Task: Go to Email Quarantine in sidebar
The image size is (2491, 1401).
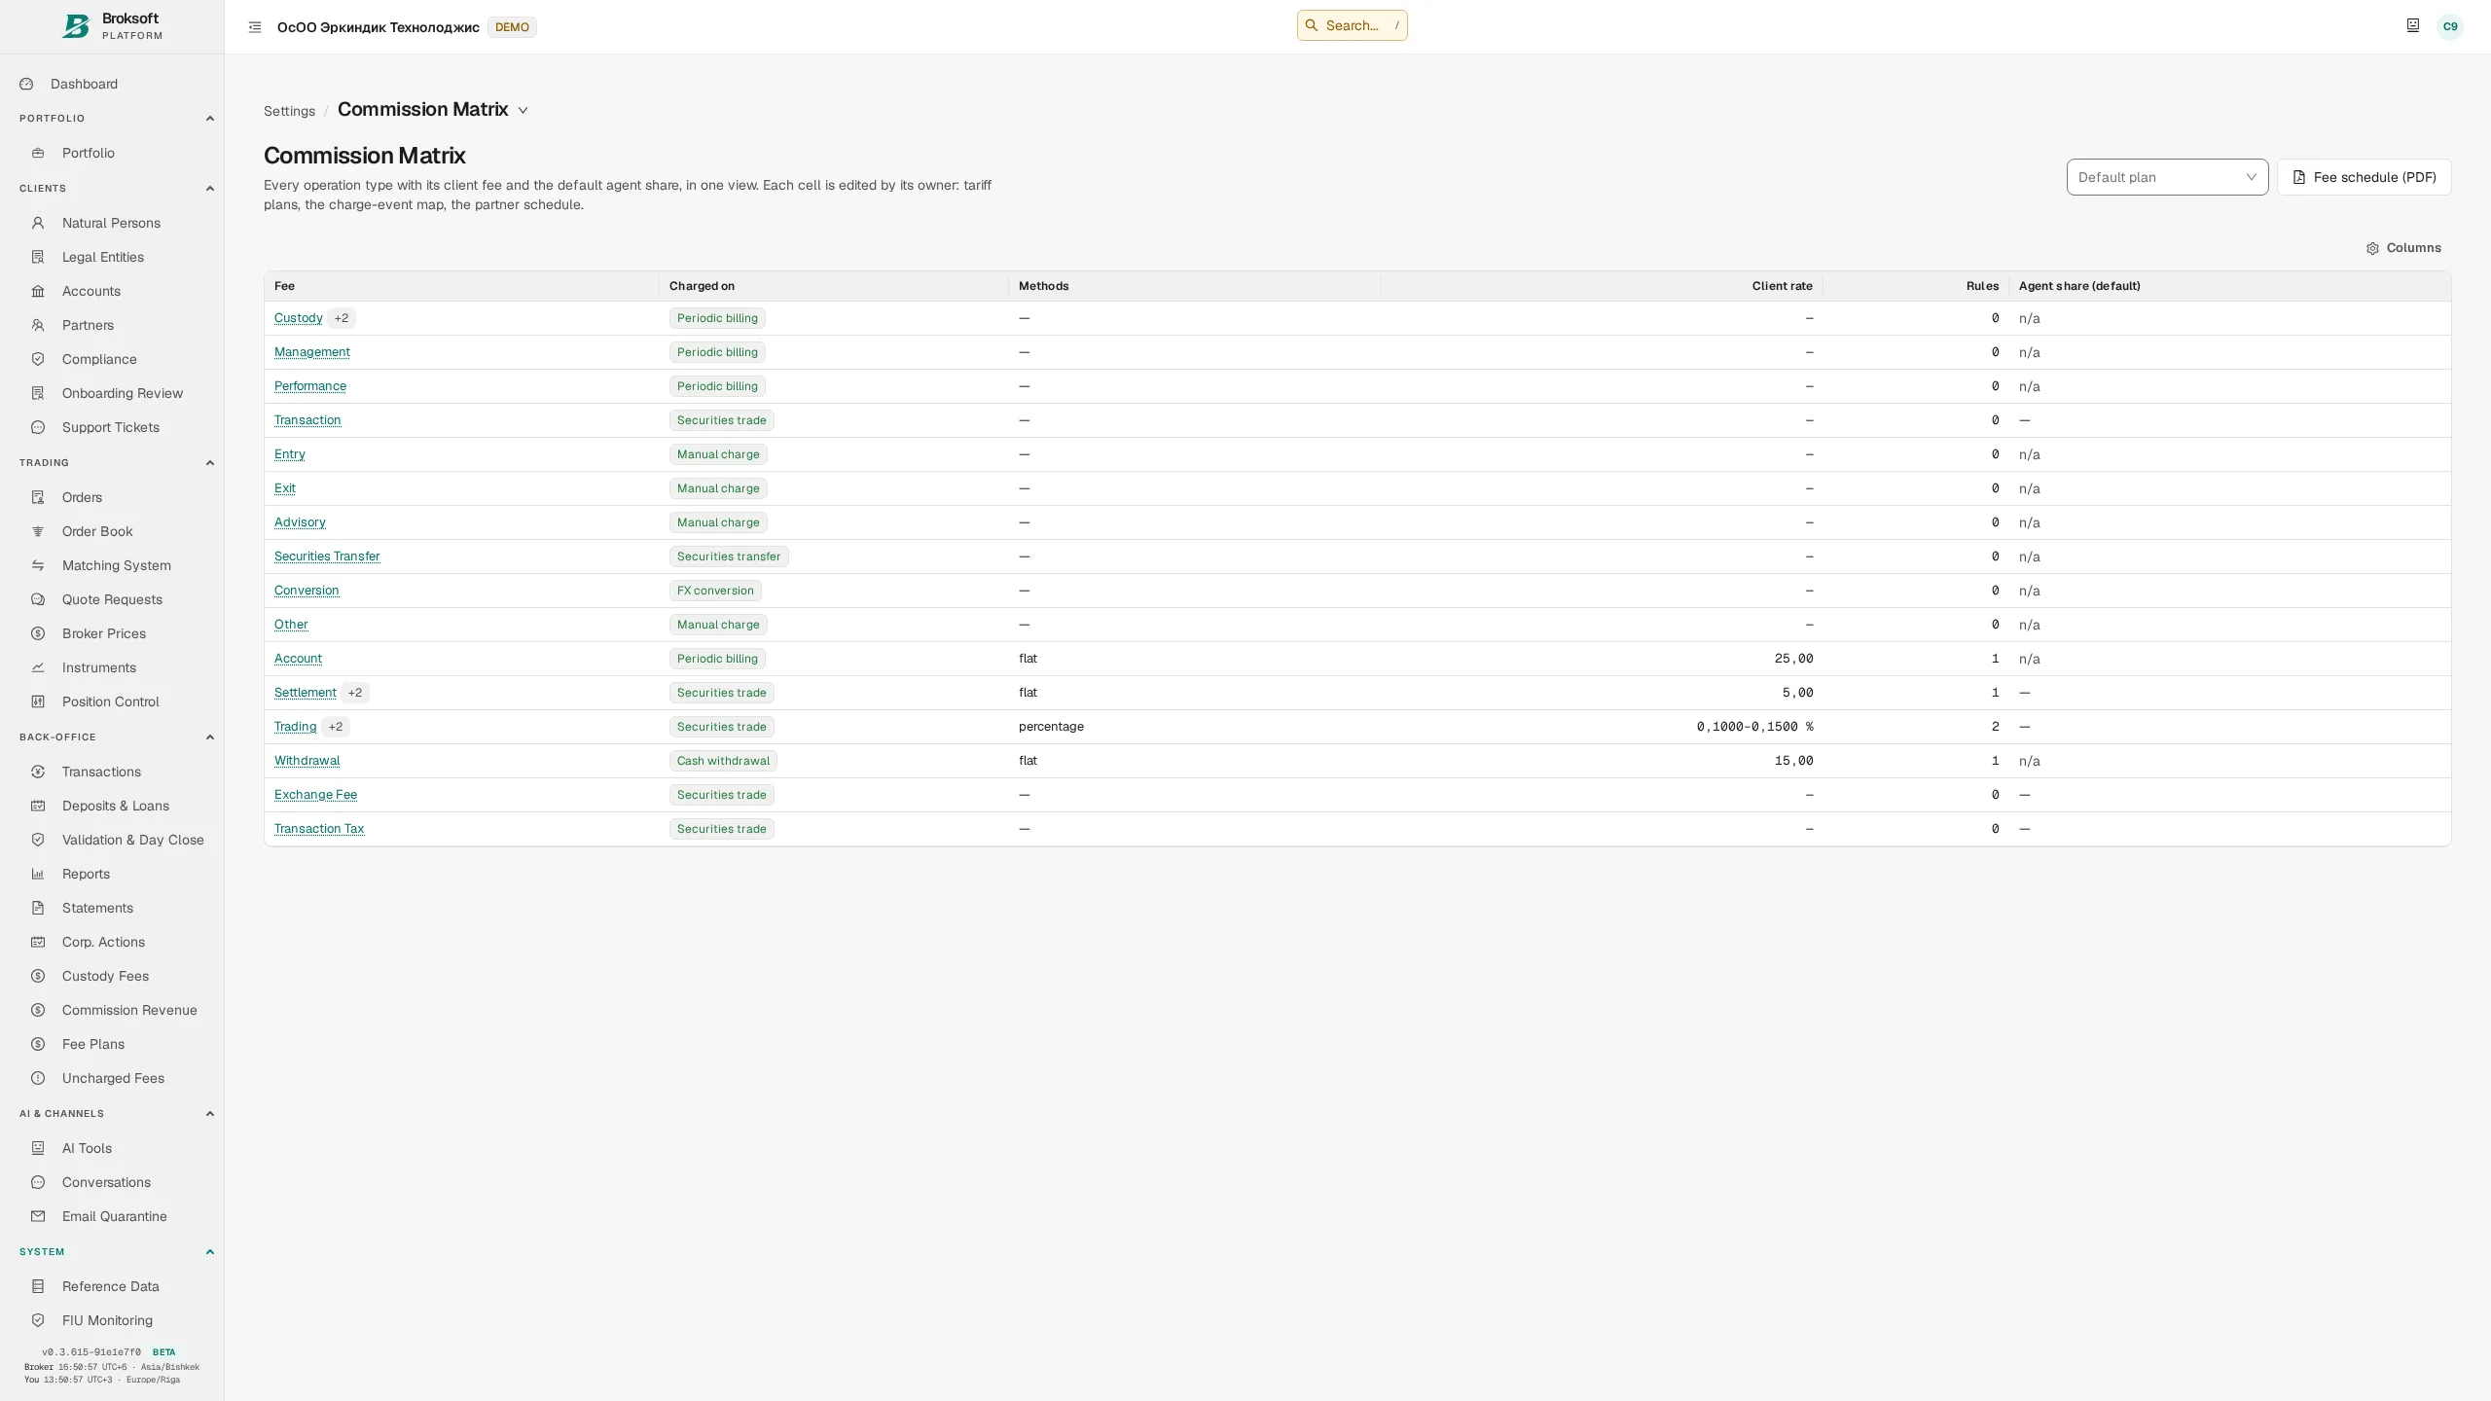Action: (x=114, y=1216)
